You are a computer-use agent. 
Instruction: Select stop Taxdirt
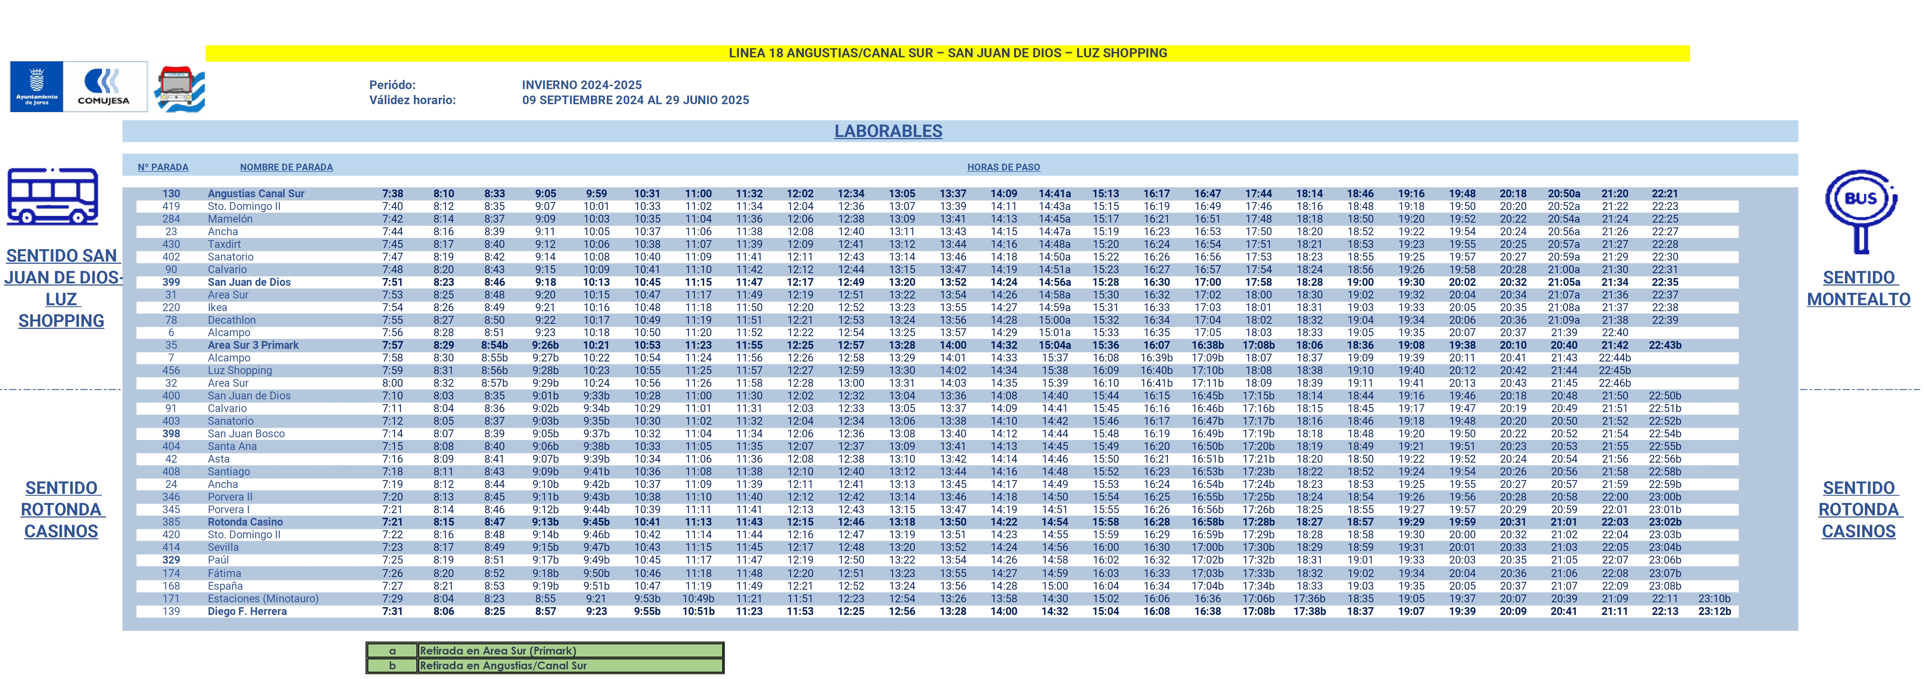click(x=224, y=244)
